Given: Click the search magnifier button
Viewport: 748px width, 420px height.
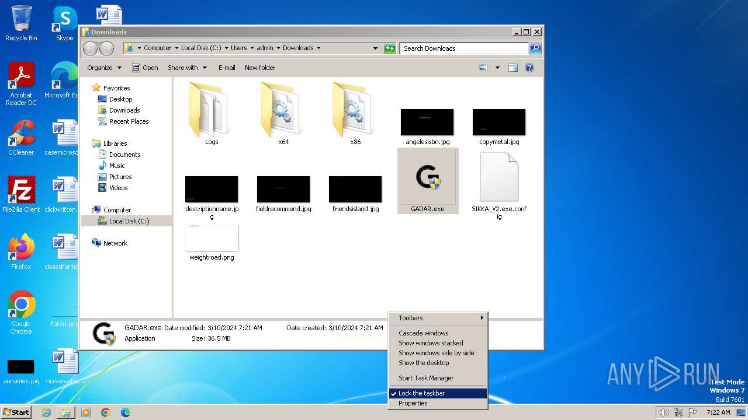Looking at the screenshot, I should (535, 48).
